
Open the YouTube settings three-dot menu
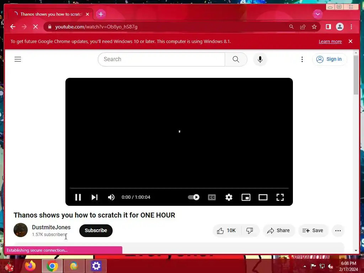(302, 59)
